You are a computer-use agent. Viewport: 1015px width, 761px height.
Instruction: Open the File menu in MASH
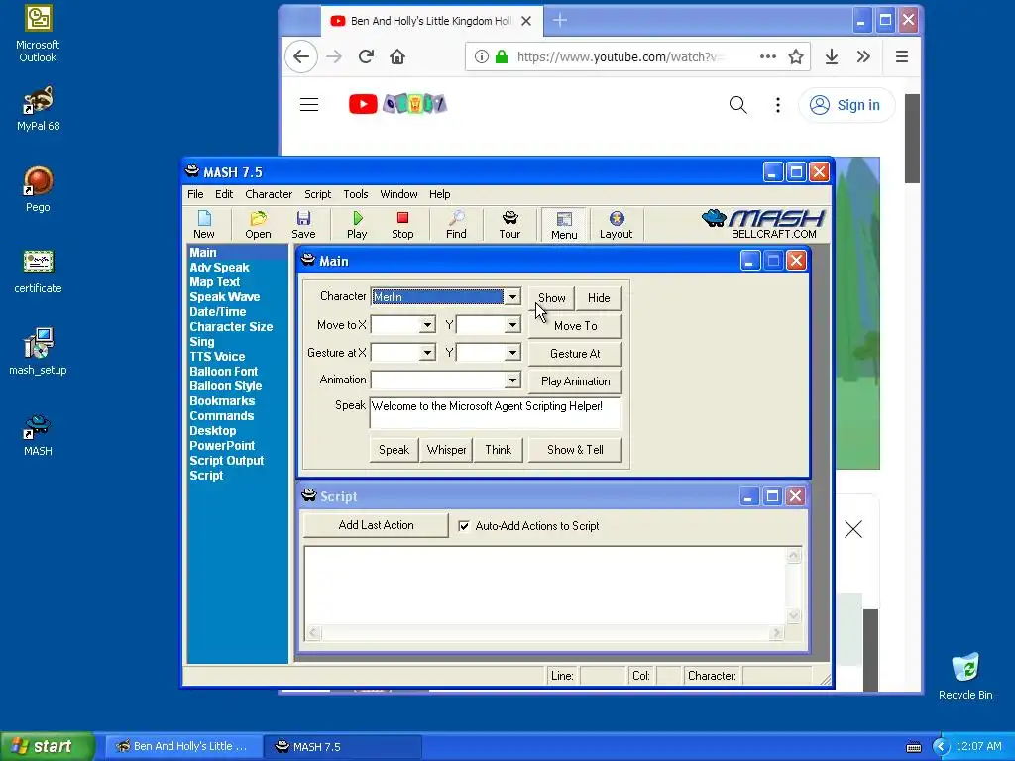point(195,194)
